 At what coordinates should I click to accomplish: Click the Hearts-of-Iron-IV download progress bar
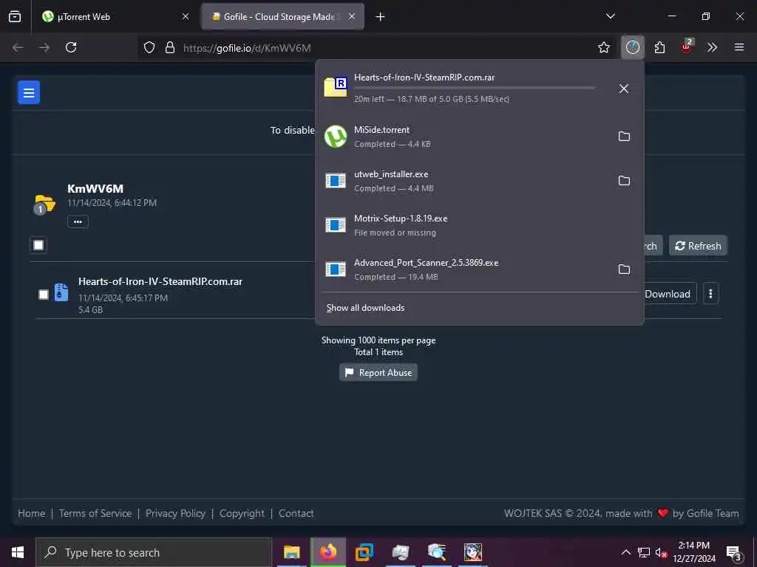pos(475,88)
